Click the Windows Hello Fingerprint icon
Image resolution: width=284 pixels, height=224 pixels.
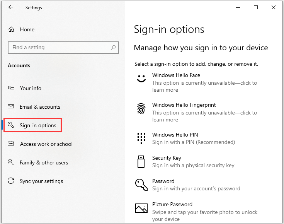click(x=141, y=109)
